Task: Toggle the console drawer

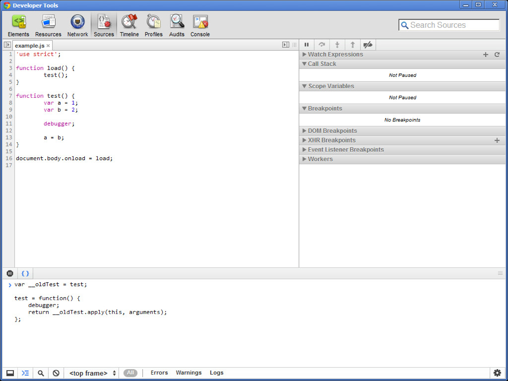Action: (25, 373)
